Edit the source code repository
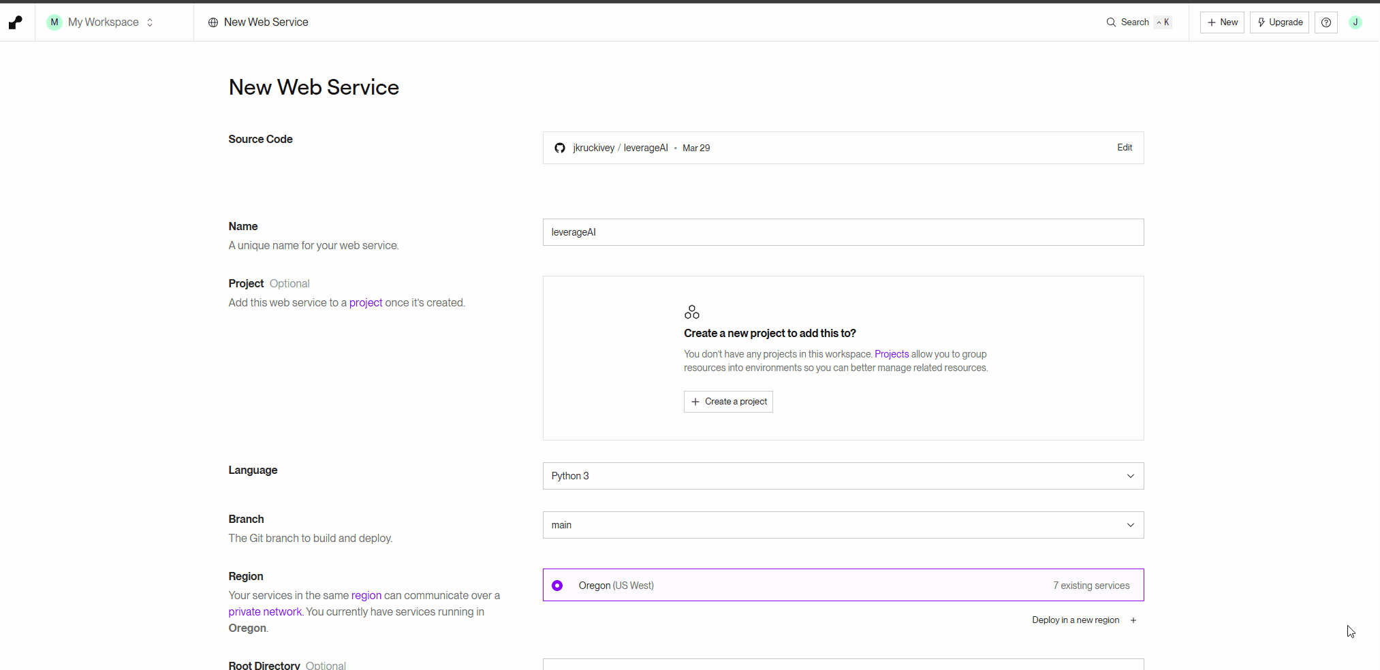This screenshot has height=670, width=1380. 1125,148
